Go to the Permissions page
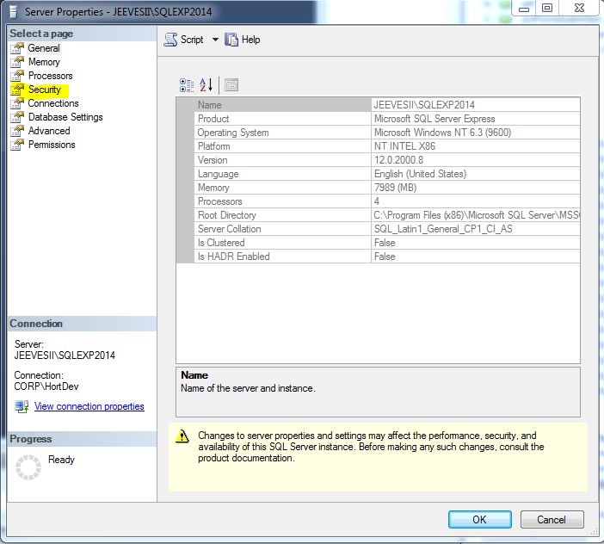The image size is (604, 544). click(x=52, y=145)
